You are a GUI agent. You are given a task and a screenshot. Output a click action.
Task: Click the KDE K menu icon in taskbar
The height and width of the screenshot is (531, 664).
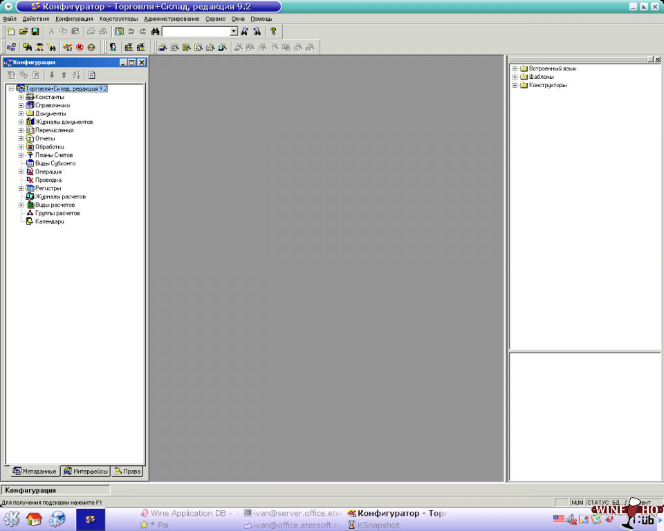click(x=12, y=519)
